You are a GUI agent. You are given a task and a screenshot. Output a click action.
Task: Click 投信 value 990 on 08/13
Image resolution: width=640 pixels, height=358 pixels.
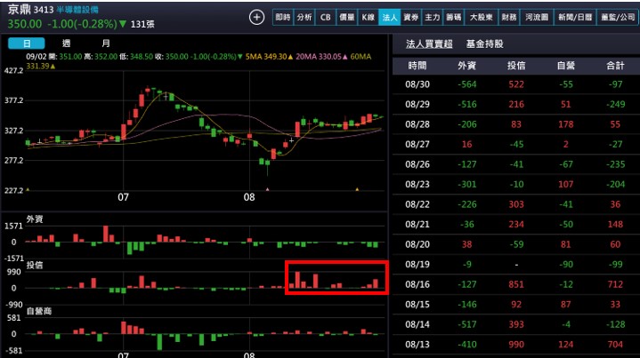click(516, 344)
